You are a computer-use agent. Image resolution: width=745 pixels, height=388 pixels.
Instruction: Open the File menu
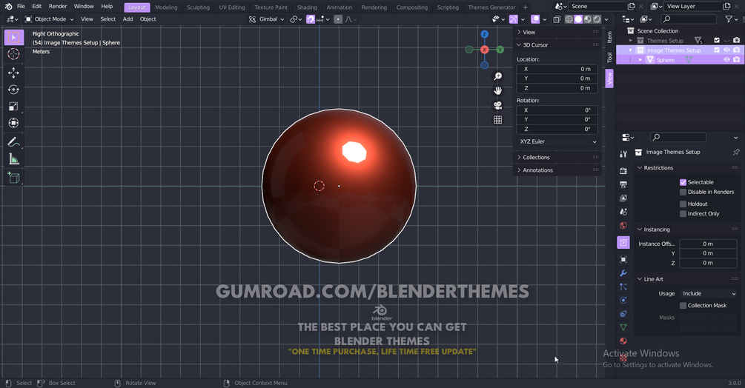21,7
